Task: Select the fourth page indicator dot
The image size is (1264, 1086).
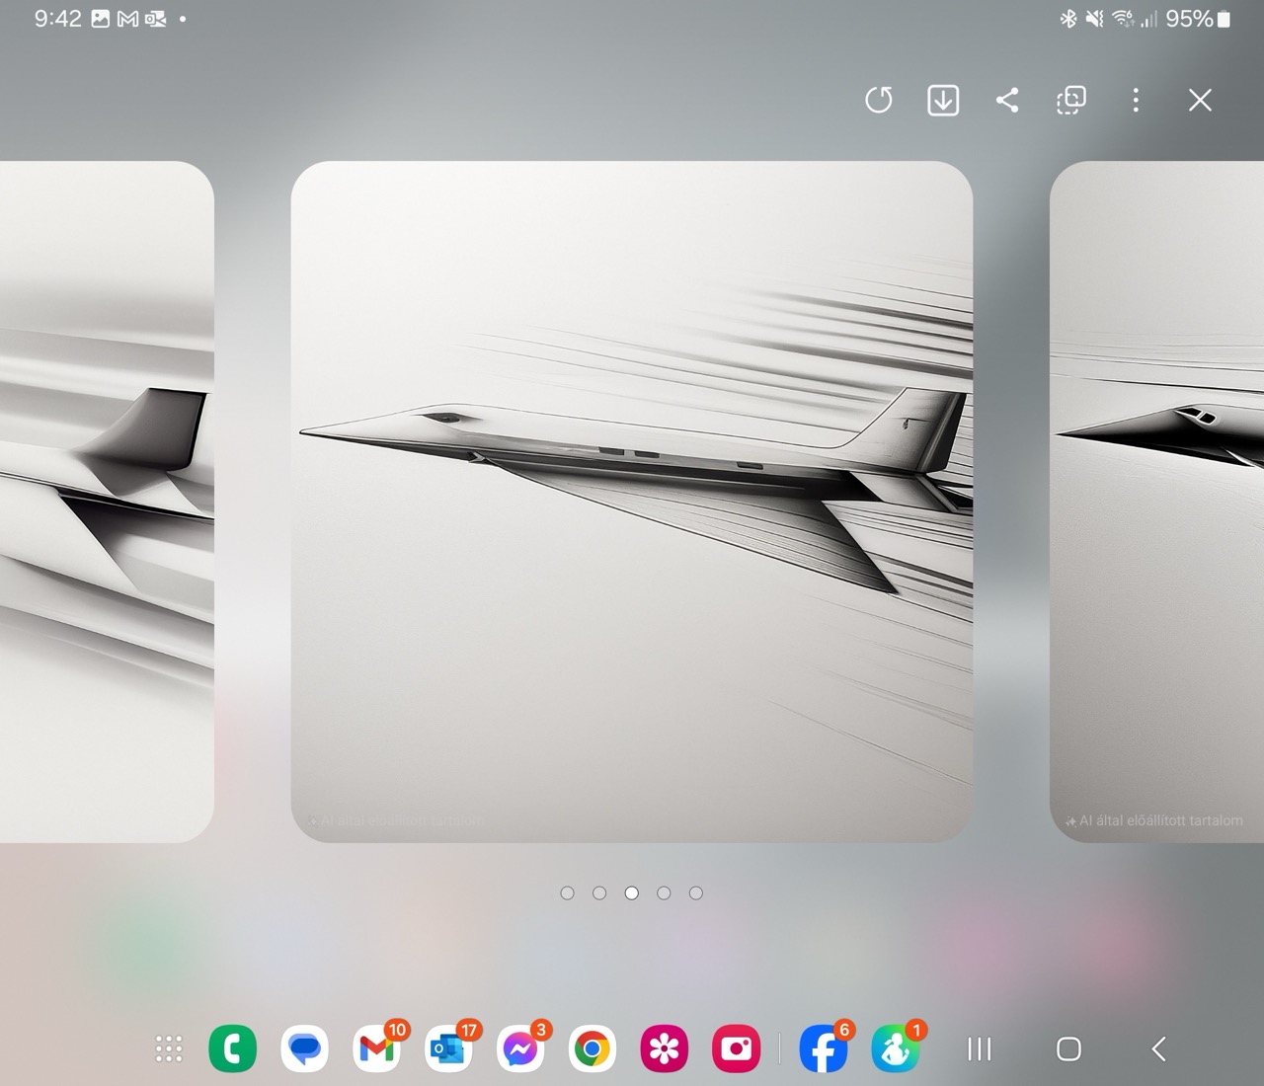Action: click(x=664, y=893)
